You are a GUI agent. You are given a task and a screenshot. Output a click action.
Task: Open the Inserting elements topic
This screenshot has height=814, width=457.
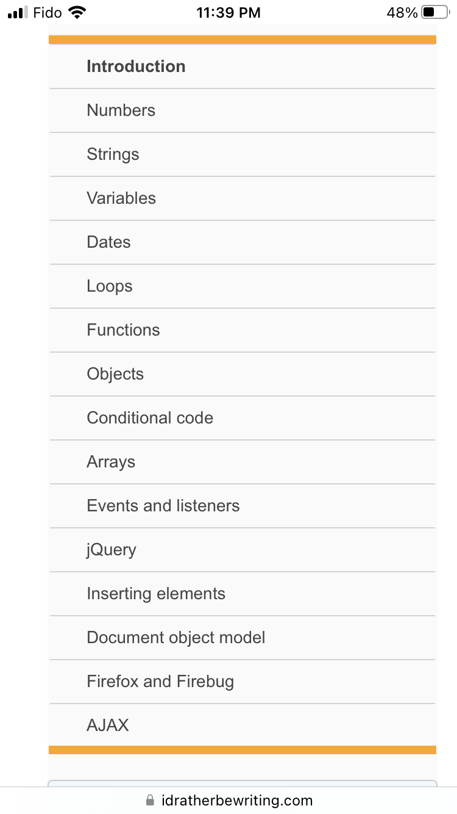[x=156, y=594]
